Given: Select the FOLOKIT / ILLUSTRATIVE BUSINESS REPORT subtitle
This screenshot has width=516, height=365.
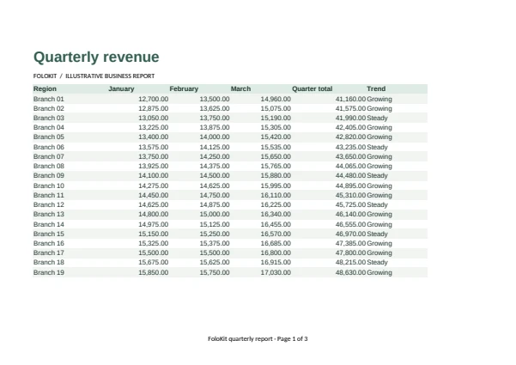Looking at the screenshot, I should point(94,76).
